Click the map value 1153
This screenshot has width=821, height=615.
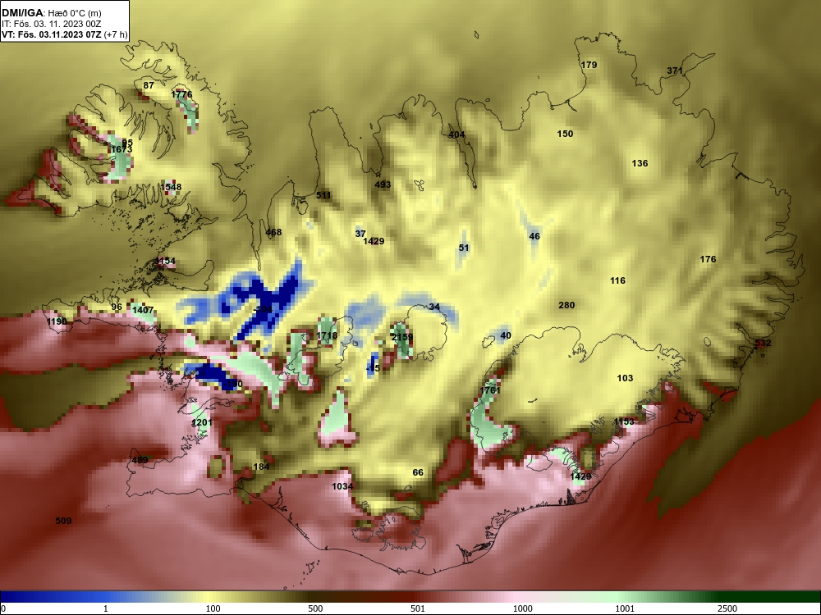coord(624,421)
